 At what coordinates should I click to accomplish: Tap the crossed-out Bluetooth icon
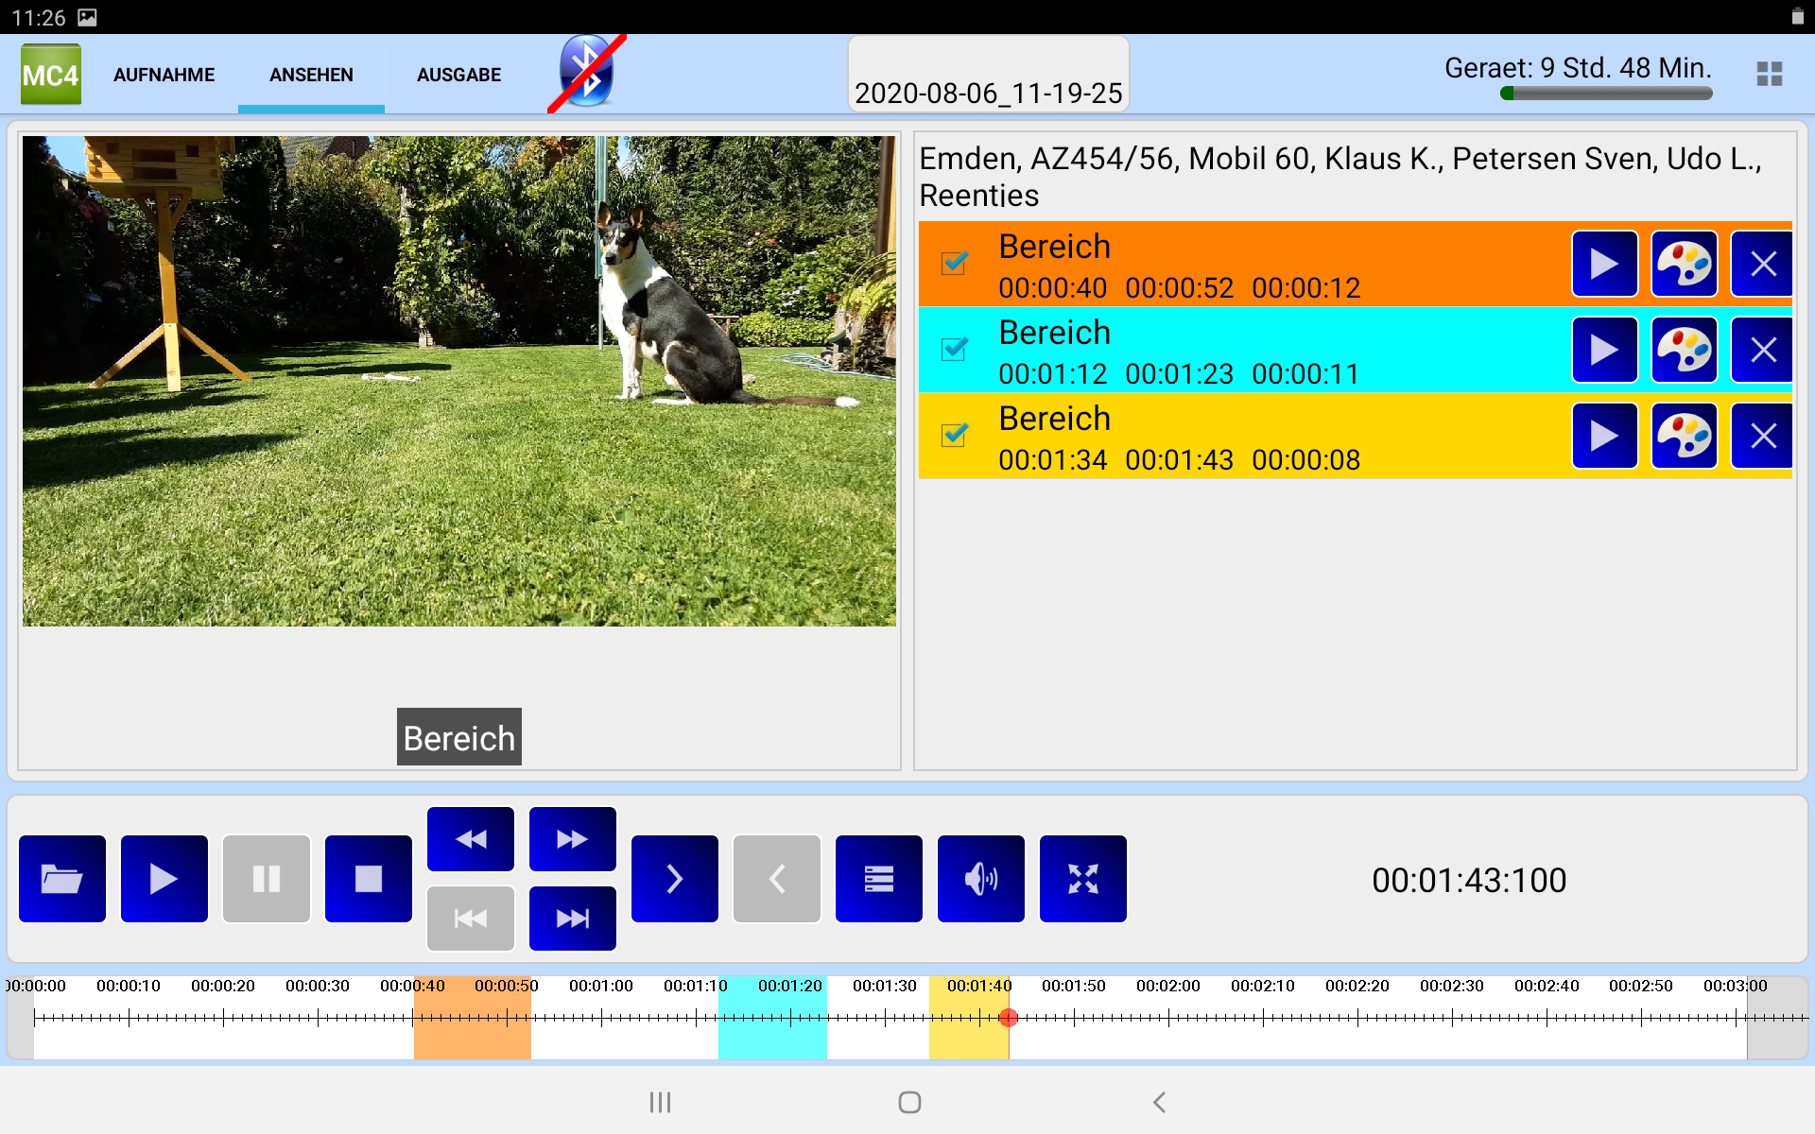click(586, 73)
